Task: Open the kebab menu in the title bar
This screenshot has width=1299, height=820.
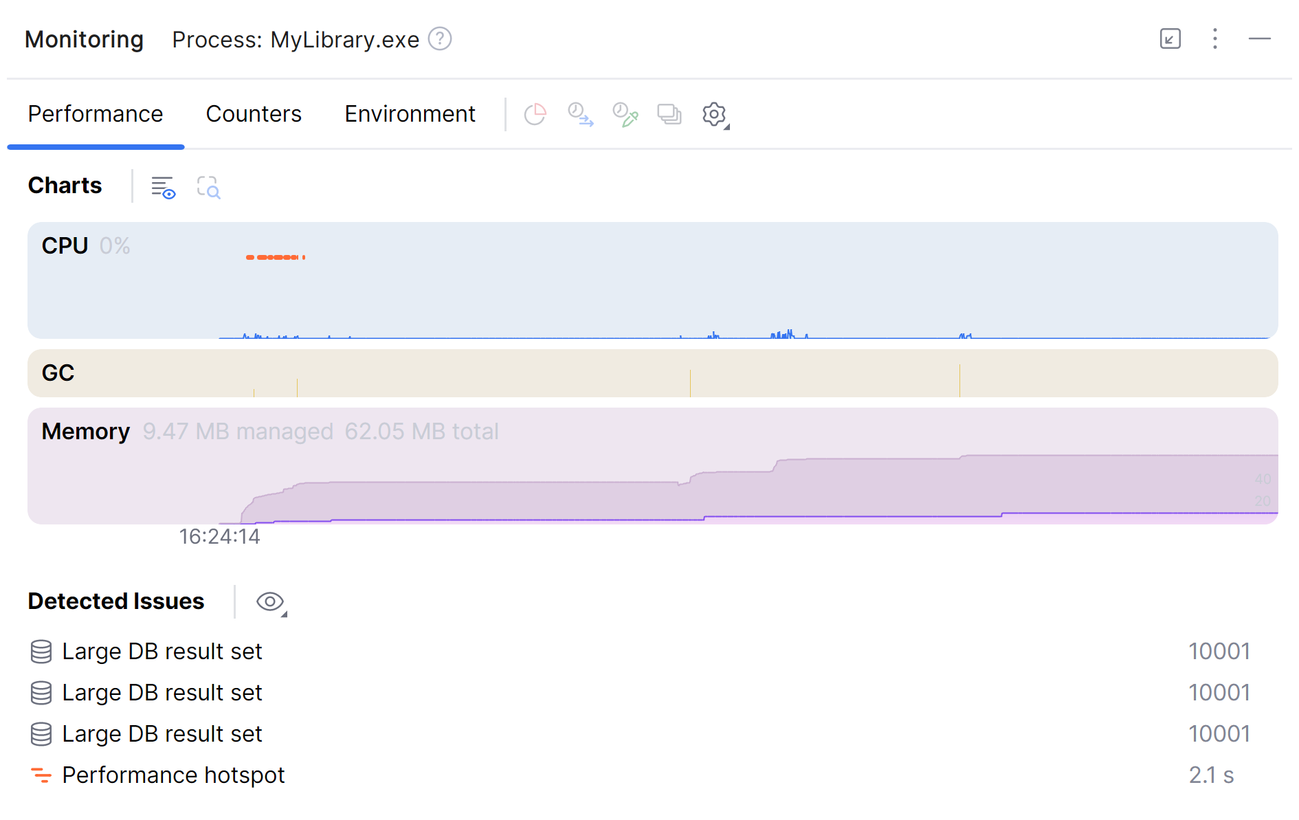Action: [x=1215, y=39]
